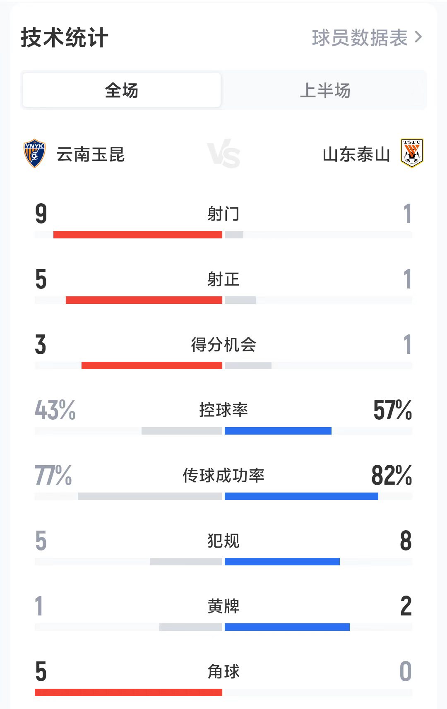Open the 球员数据表 link
Viewport: 447px width, 709px height.
(359, 38)
